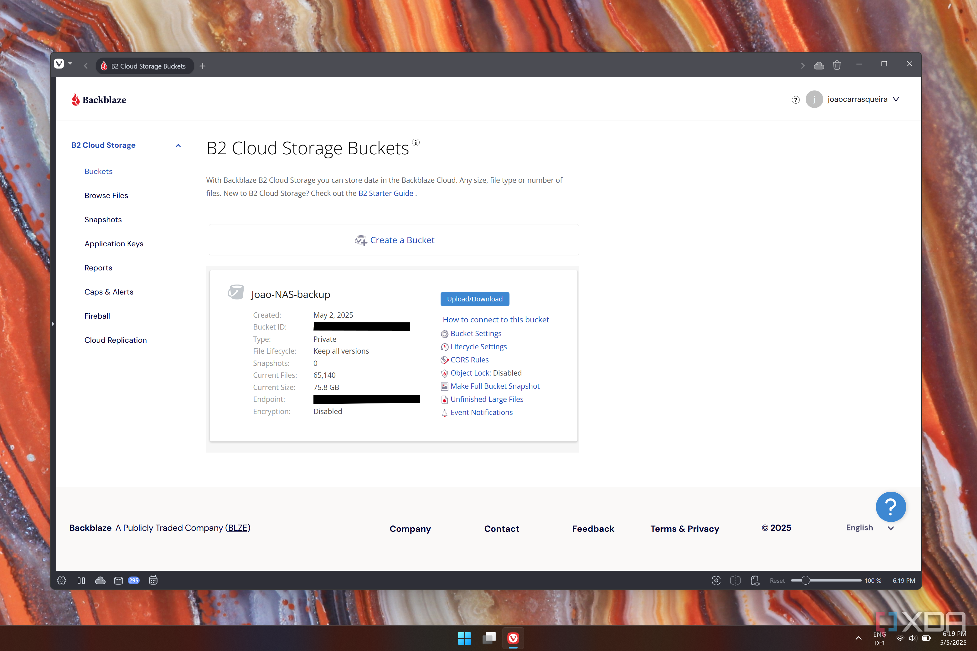977x651 pixels.
Task: Click the Unfinished Large Files document icon
Action: pyautogui.click(x=444, y=400)
